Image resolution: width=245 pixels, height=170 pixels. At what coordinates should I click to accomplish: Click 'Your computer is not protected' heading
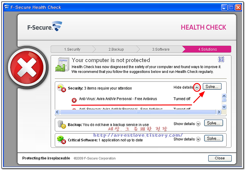coord(111,60)
